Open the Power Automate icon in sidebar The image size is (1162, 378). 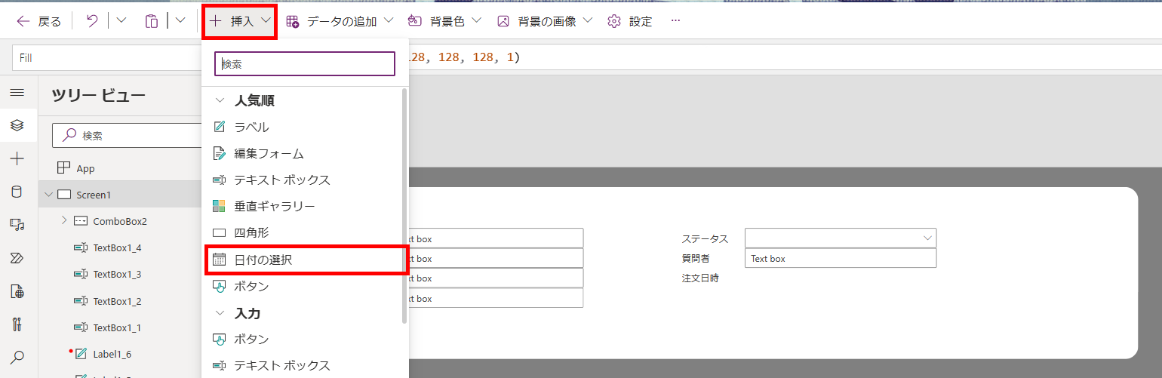point(17,258)
